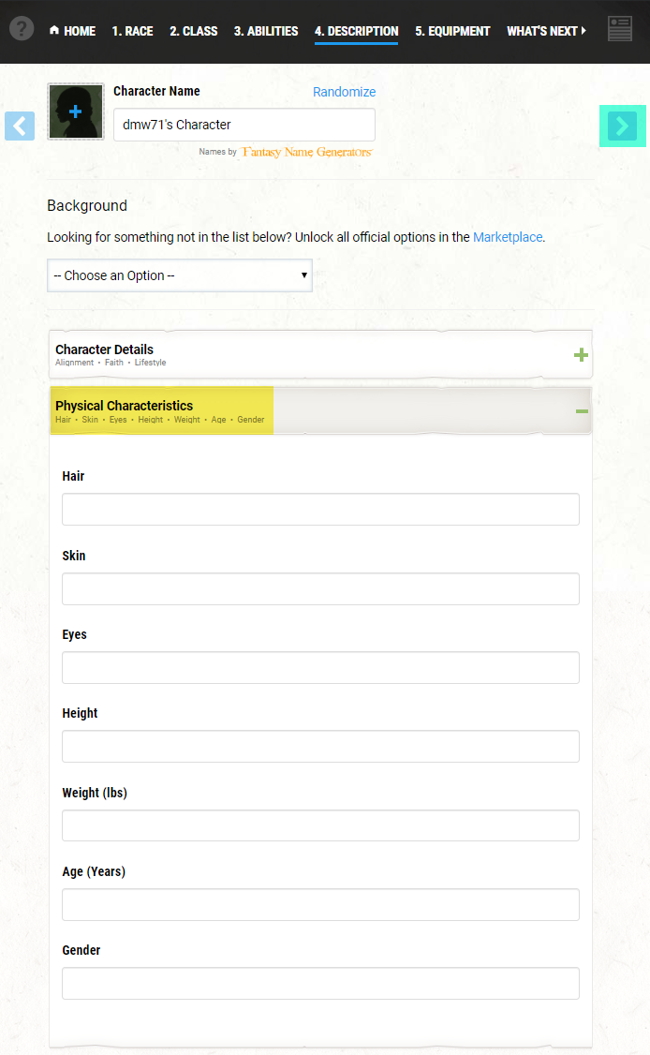Open the 2. Class tab
650x1055 pixels.
[193, 31]
